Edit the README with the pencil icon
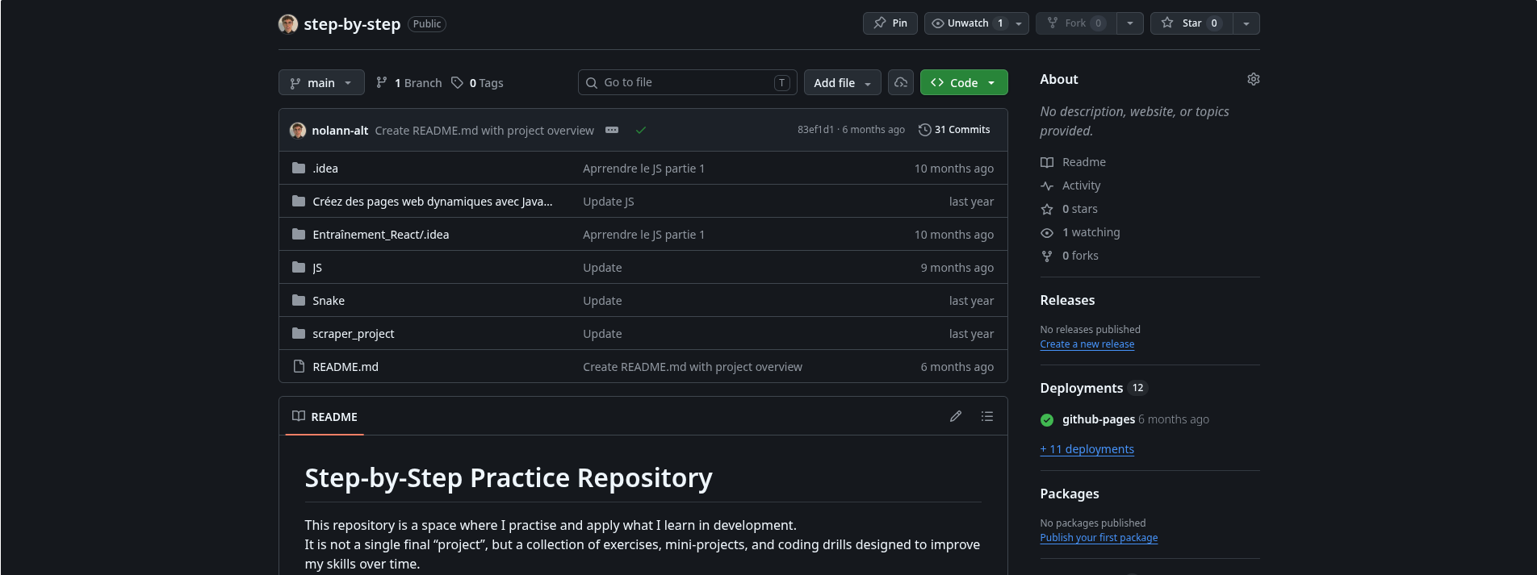The width and height of the screenshot is (1537, 575). [956, 416]
